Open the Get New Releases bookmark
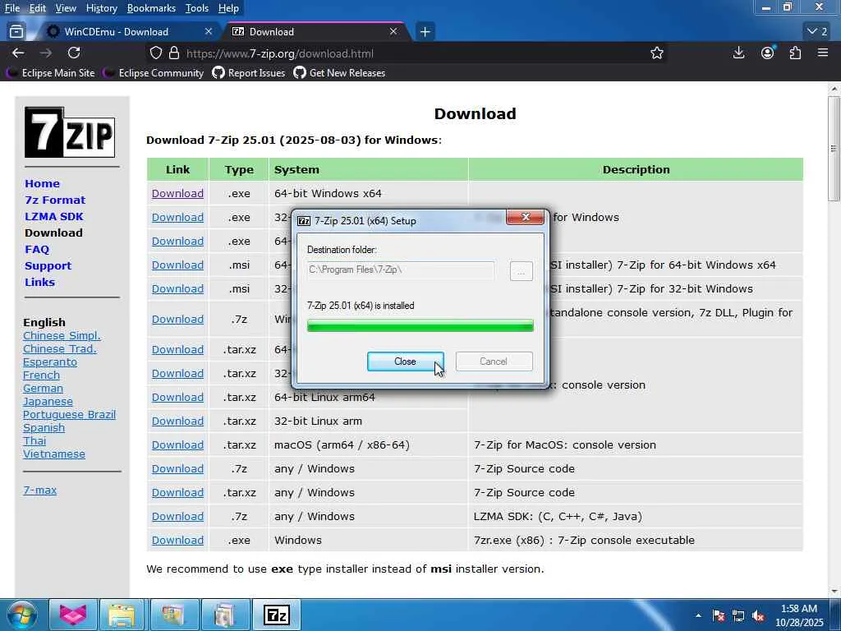Viewport: 841px width, 631px height. click(339, 73)
